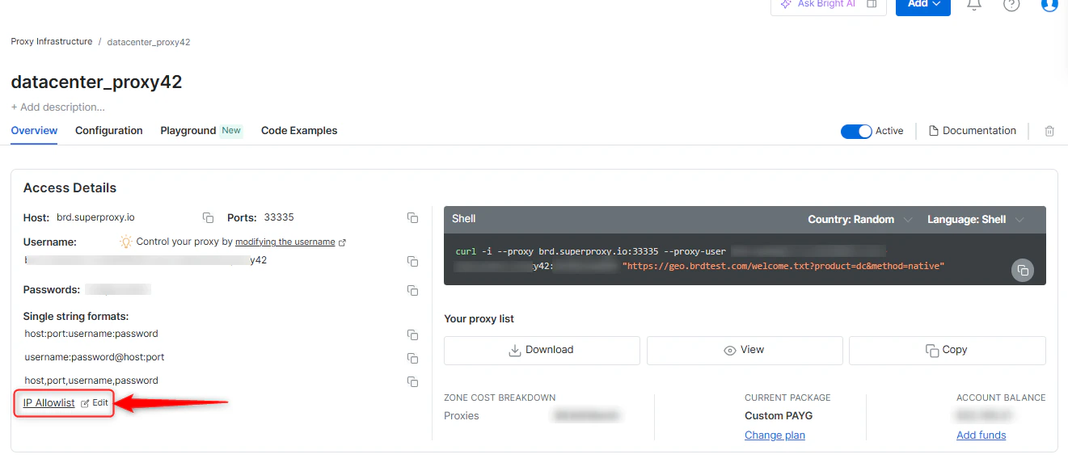Copy username:password@host:port string

pyautogui.click(x=412, y=358)
